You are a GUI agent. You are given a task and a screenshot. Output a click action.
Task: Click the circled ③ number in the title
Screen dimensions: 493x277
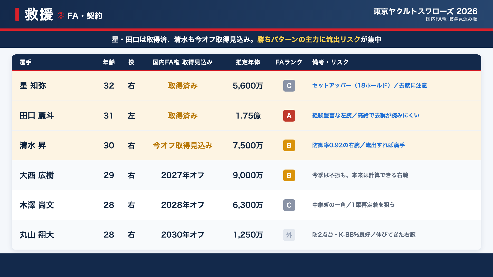click(61, 16)
